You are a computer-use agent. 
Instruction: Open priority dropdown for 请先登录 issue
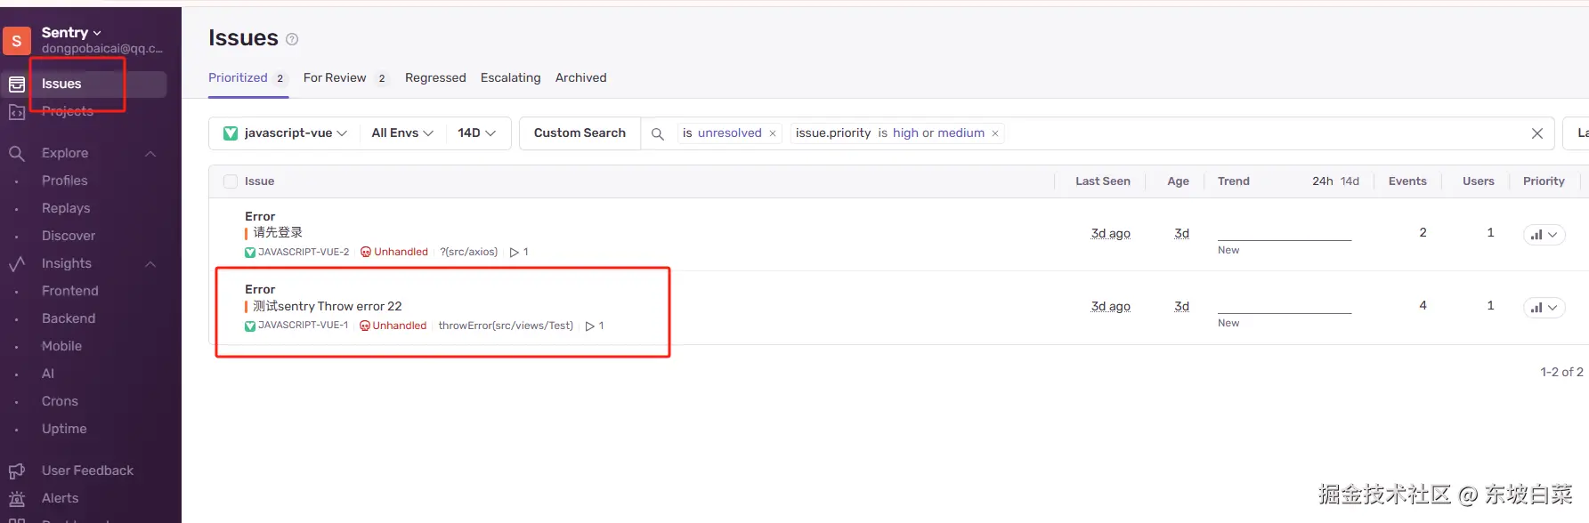1544,235
